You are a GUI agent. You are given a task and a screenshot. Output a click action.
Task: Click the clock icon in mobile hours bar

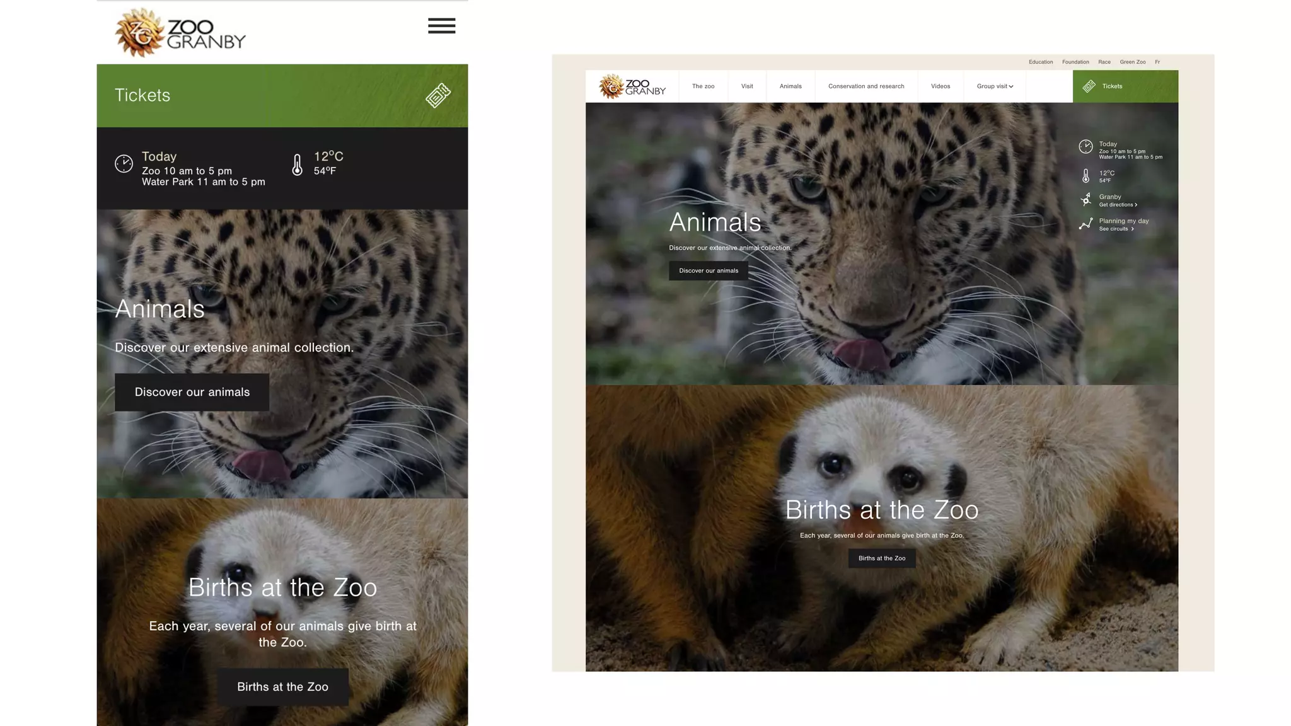[x=124, y=164]
